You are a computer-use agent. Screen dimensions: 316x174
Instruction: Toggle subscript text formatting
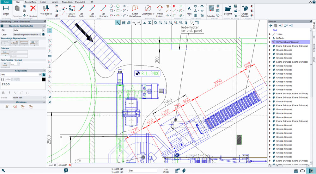(27, 93)
